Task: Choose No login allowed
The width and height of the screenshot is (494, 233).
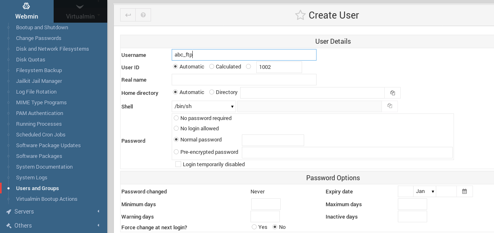Action: tap(177, 129)
